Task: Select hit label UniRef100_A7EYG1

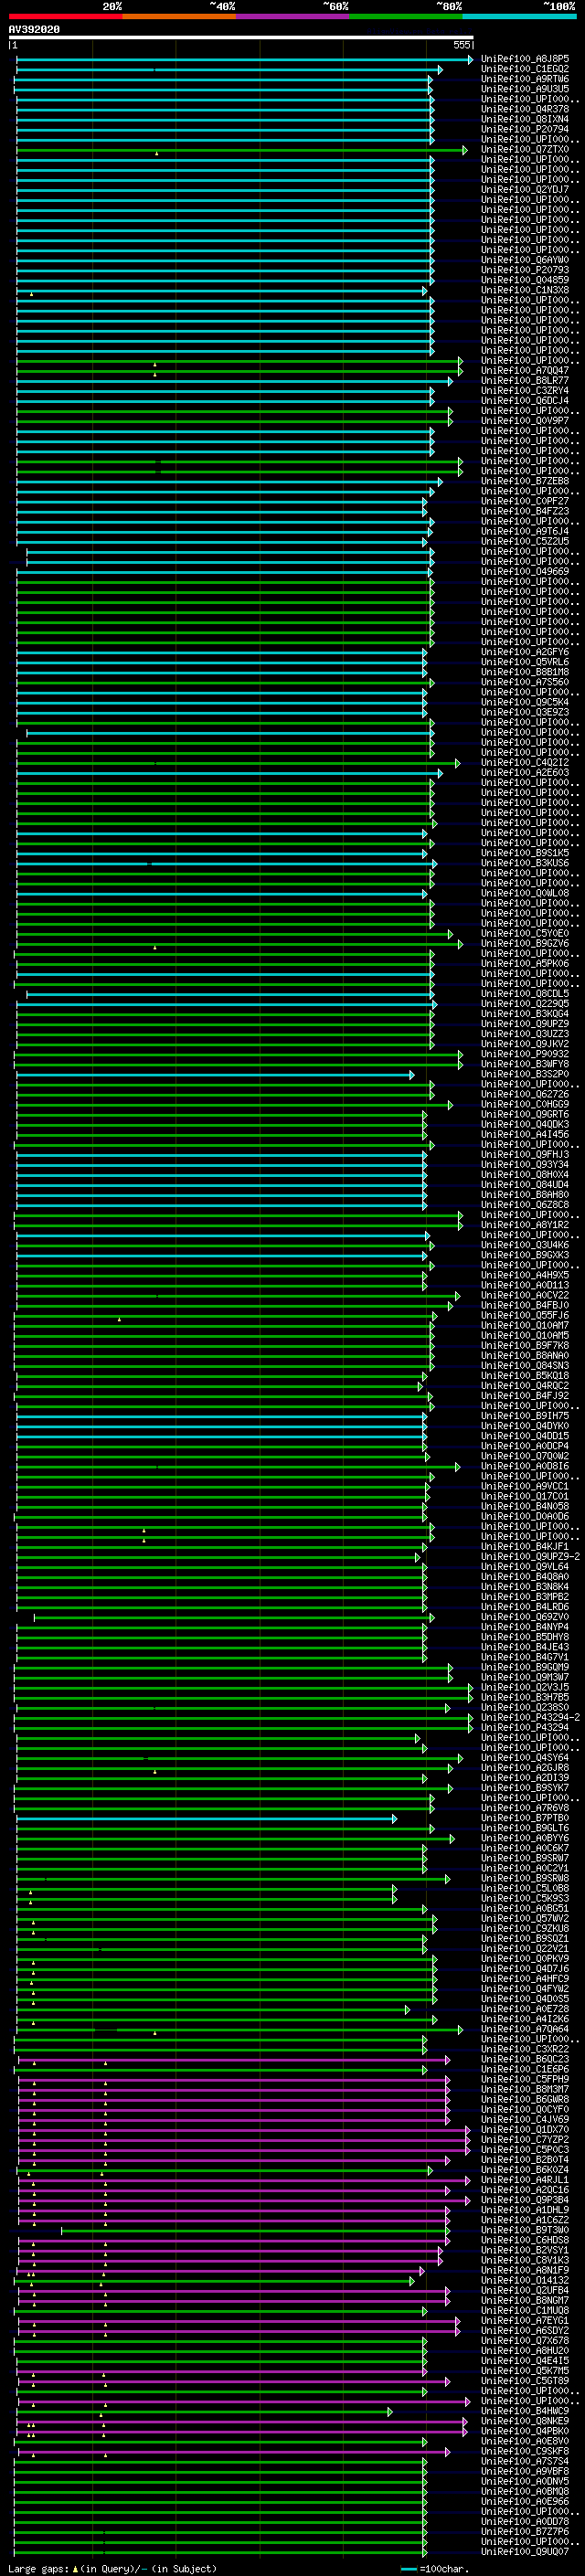Action: (x=525, y=2320)
